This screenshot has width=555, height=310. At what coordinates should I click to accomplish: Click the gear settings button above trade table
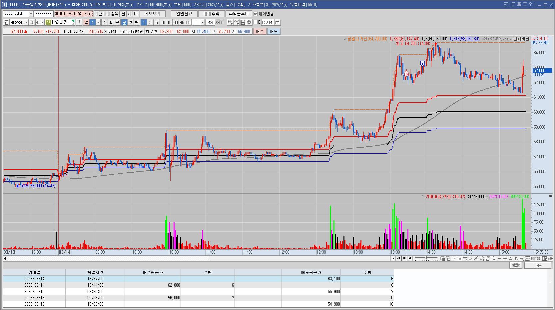[516, 265]
